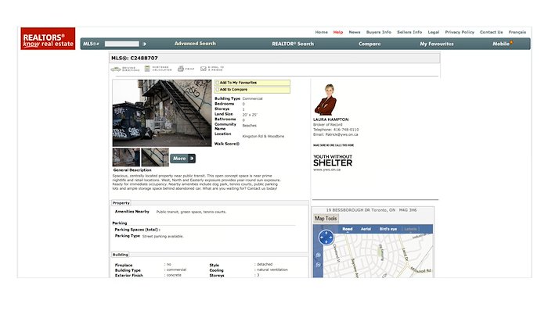Open the Map Tools expander
This screenshot has height=325, width=548.
tap(326, 218)
